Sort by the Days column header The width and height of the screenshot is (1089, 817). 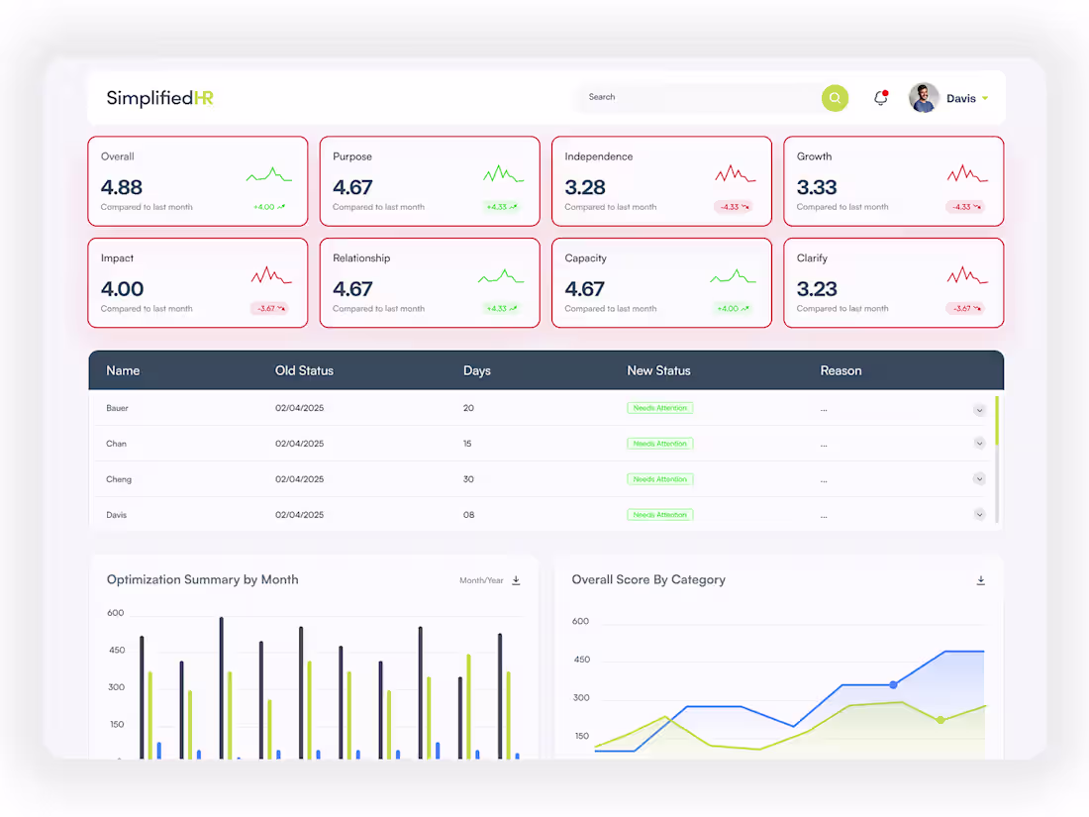click(477, 371)
